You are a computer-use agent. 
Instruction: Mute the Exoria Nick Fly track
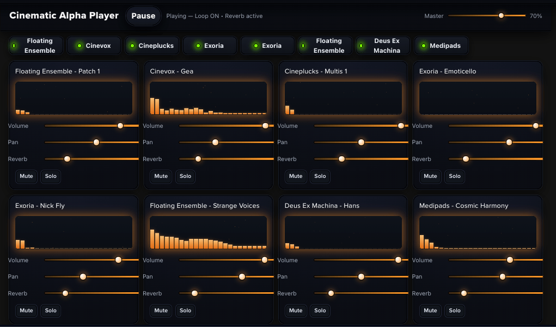pyautogui.click(x=26, y=311)
